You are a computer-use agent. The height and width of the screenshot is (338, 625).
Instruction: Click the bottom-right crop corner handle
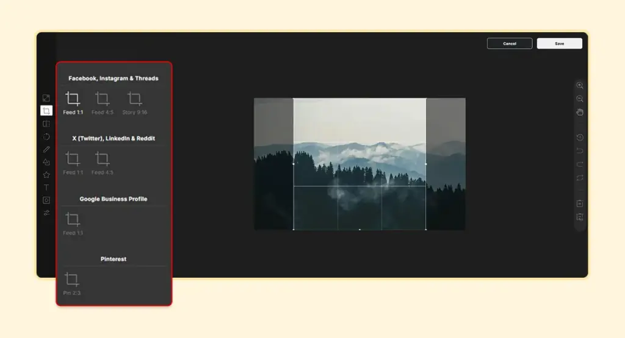pyautogui.click(x=425, y=230)
